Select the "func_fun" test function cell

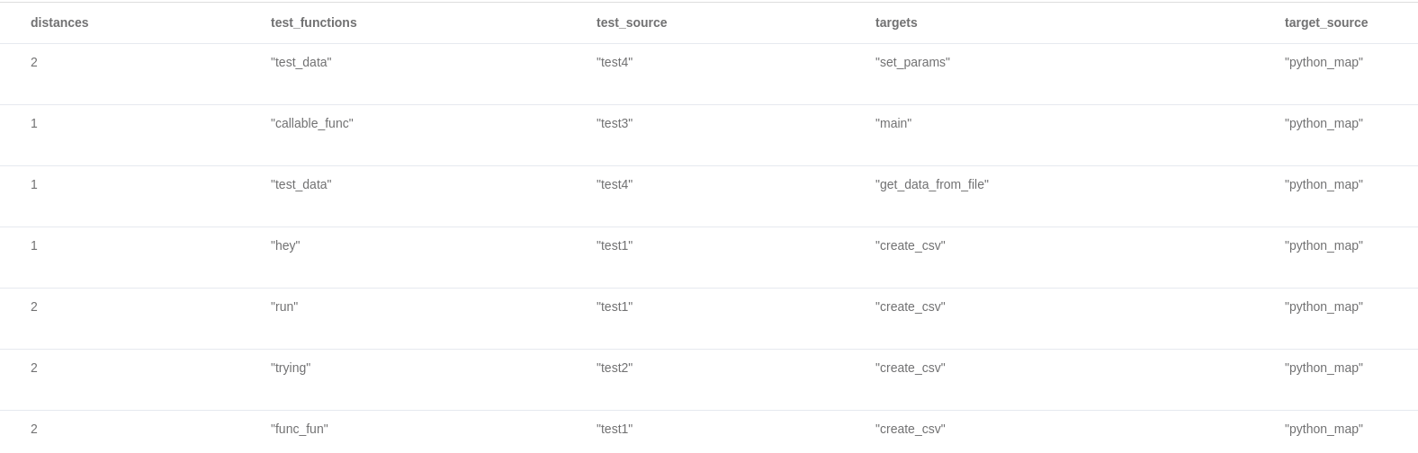[299, 429]
